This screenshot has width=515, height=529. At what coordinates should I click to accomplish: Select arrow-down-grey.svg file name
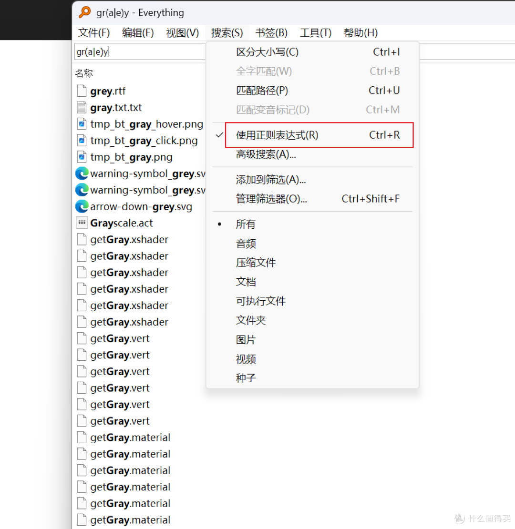click(141, 206)
